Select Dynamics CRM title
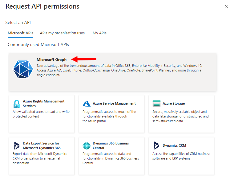Screen dimensions: 230x177 tap(174, 145)
